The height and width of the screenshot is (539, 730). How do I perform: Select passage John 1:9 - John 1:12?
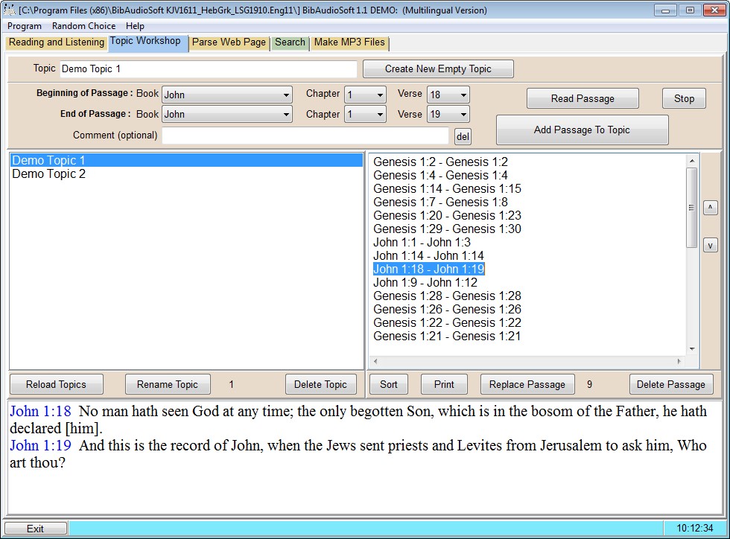click(x=425, y=283)
